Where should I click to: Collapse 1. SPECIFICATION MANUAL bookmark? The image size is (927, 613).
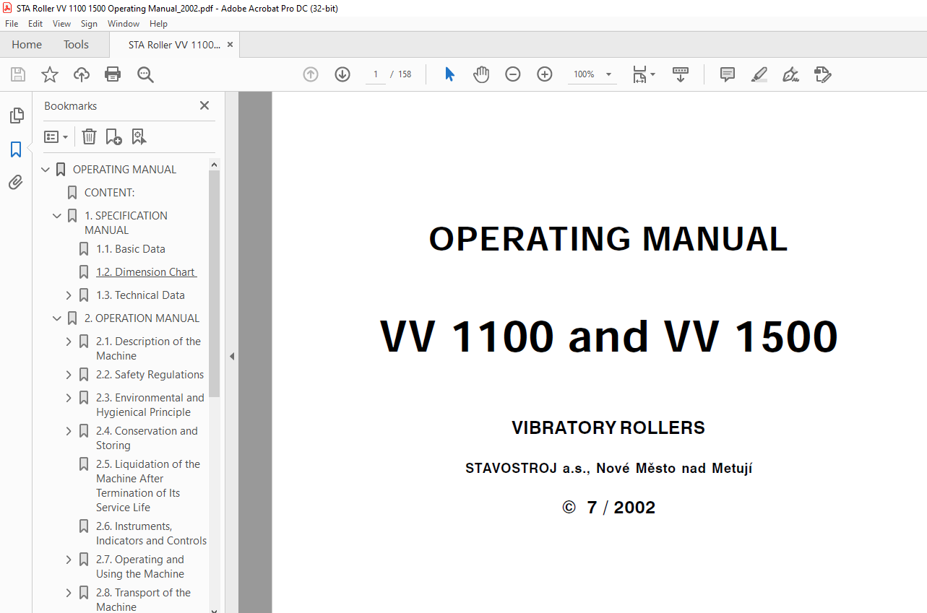[x=57, y=216]
